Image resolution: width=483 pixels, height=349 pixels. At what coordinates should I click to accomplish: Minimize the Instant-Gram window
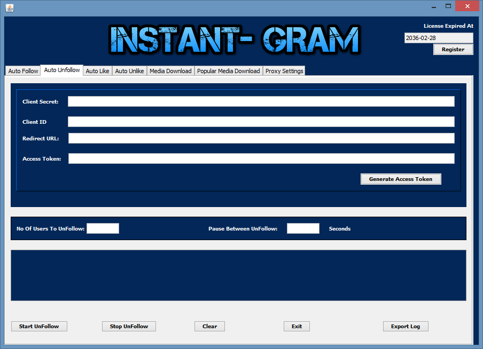[434, 6]
